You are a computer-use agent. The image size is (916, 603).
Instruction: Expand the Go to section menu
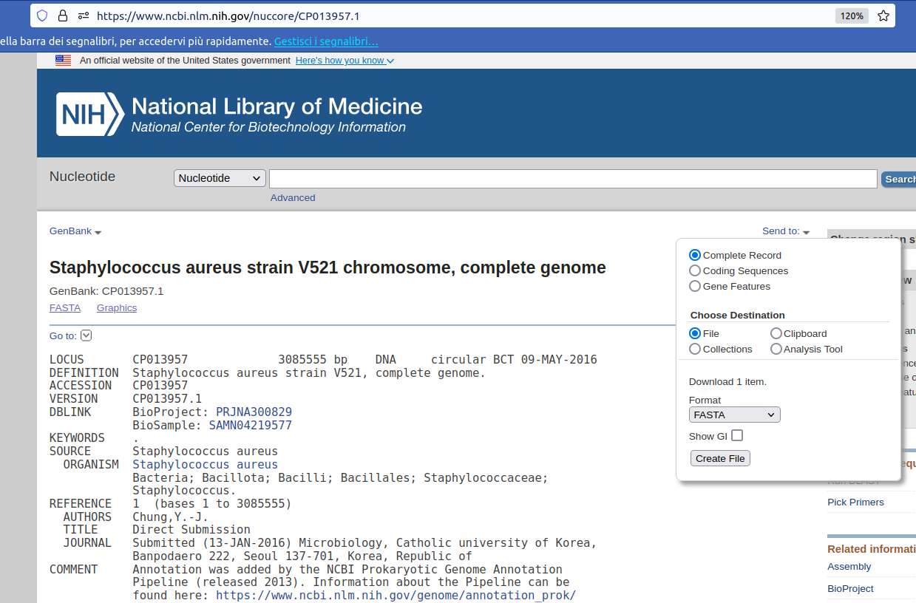[x=86, y=335]
